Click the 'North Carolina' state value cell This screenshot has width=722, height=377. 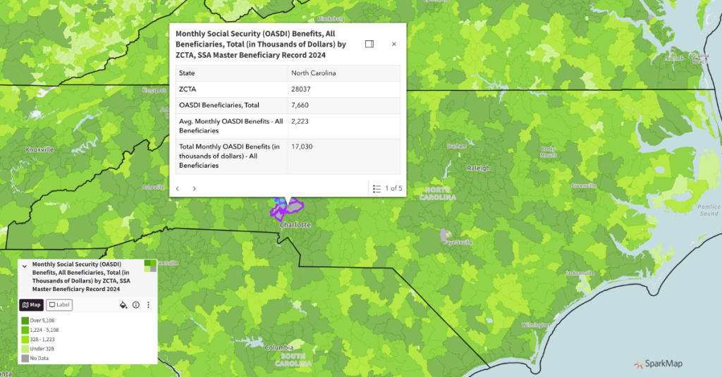click(x=344, y=73)
